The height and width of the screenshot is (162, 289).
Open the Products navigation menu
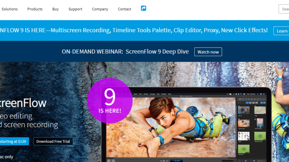(x=35, y=9)
